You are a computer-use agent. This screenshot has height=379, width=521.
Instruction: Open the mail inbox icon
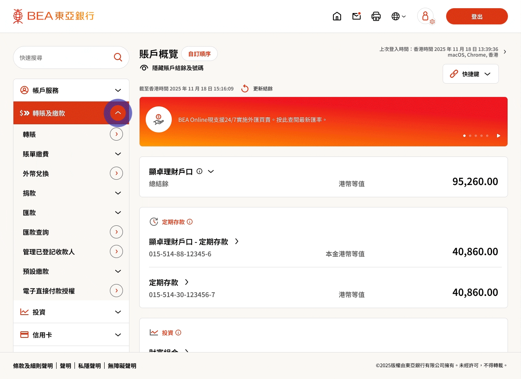click(x=357, y=16)
